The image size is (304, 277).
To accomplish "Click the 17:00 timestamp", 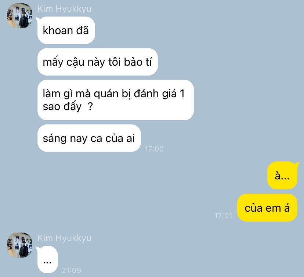I will pyautogui.click(x=154, y=149).
